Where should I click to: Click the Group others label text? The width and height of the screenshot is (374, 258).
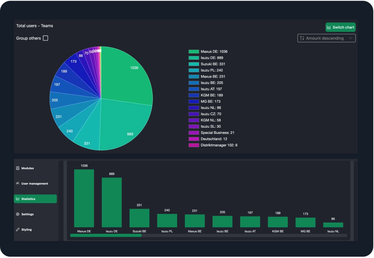[x=29, y=38]
